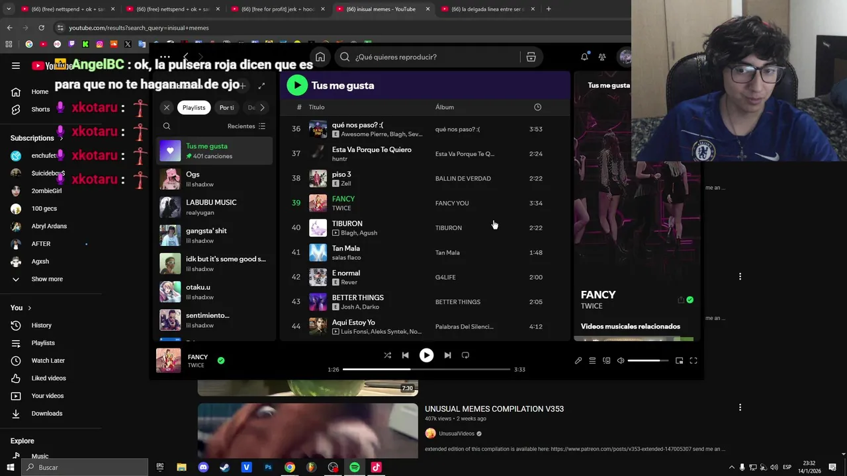
Task: Open UnusualVideos channel link
Action: coord(457,434)
